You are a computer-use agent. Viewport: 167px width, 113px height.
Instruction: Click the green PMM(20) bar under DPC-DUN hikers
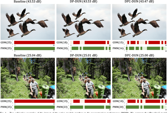click(x=146, y=107)
